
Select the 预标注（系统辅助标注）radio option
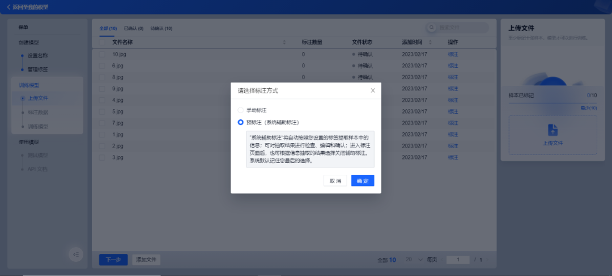[240, 122]
